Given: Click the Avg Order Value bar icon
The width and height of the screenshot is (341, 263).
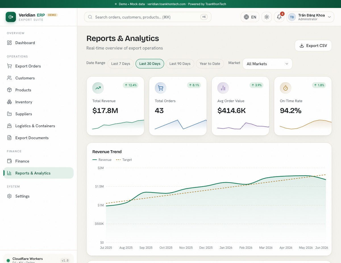Looking at the screenshot, I should [223, 88].
